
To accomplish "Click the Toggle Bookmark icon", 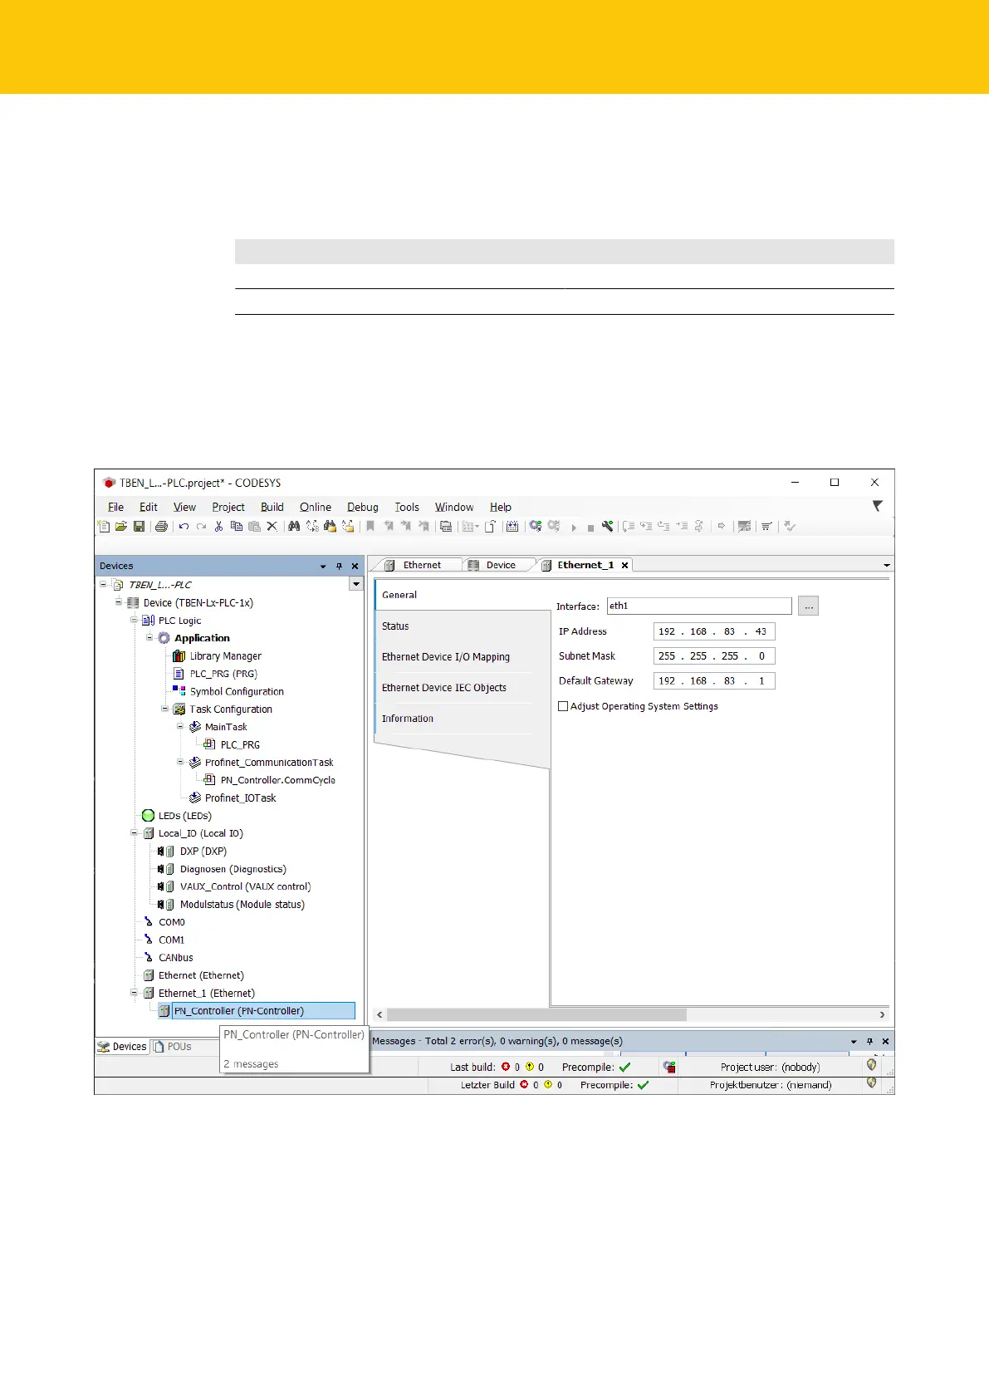I will click(370, 526).
